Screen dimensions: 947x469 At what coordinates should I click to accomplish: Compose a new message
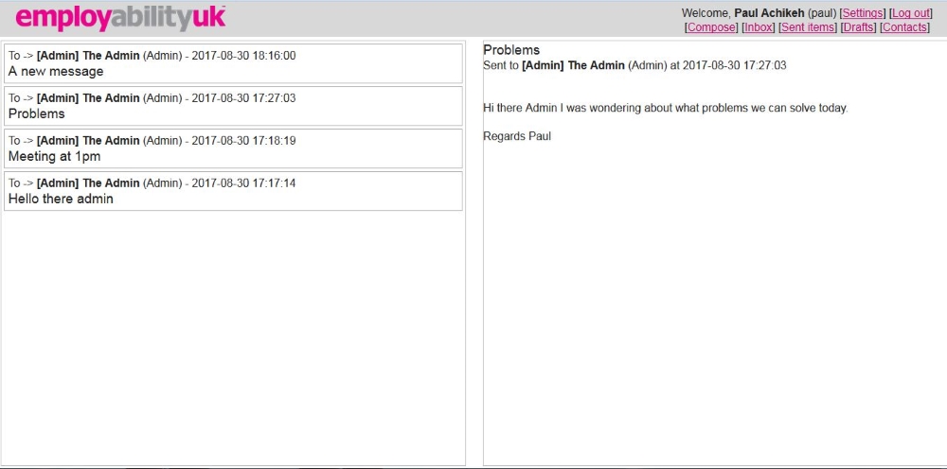(710, 27)
